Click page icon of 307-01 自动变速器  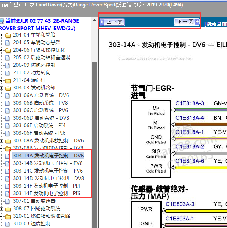click(x=8, y=201)
